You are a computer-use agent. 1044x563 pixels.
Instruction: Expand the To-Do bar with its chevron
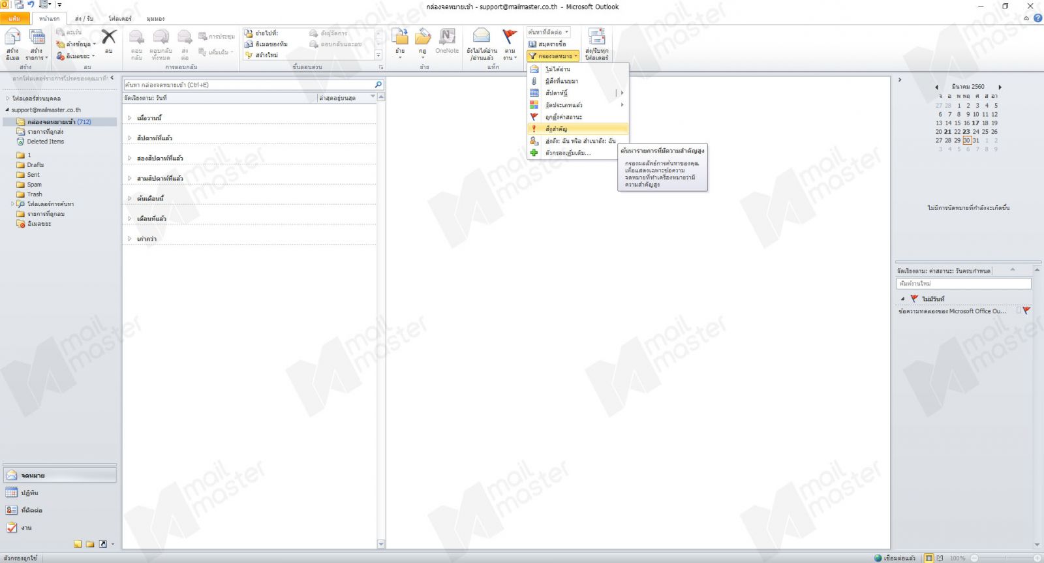pyautogui.click(x=900, y=80)
